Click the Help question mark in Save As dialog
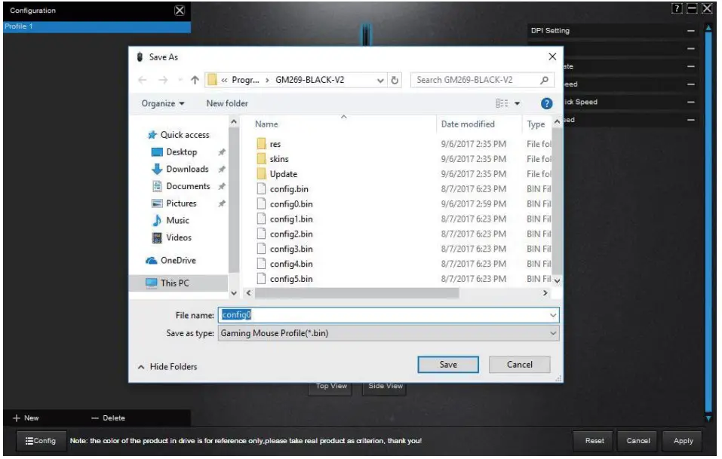Image resolution: width=722 pixels, height=459 pixels. [x=545, y=103]
